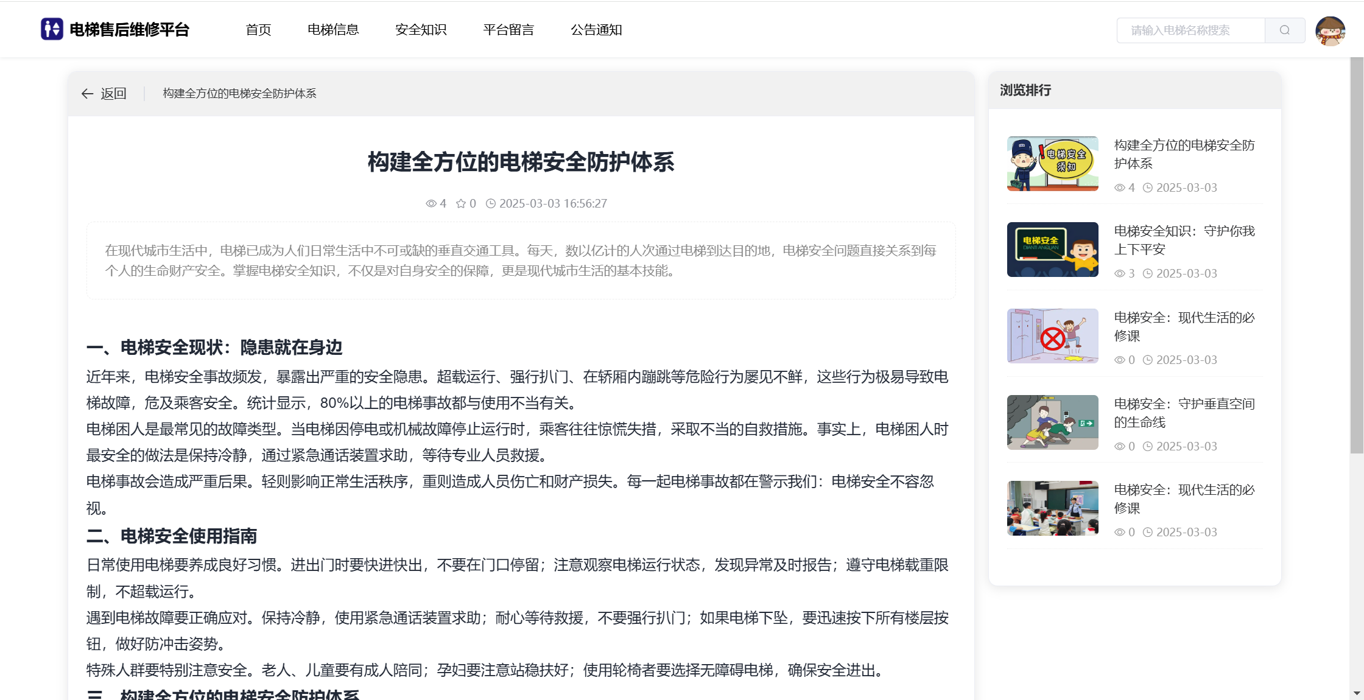The width and height of the screenshot is (1364, 700).
Task: Click the page vertical scrollbar thumb
Action: (x=1356, y=256)
